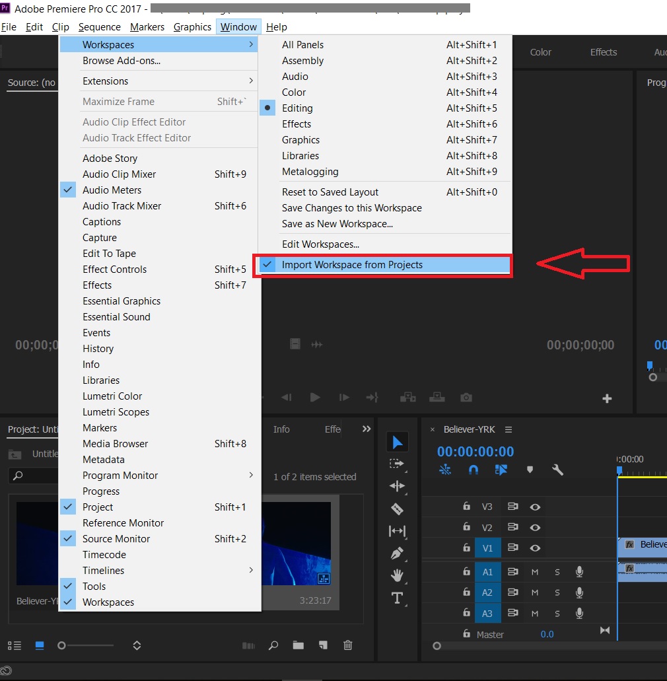Delete selected item with trash icon
Screen dimensions: 667x681
point(348,645)
